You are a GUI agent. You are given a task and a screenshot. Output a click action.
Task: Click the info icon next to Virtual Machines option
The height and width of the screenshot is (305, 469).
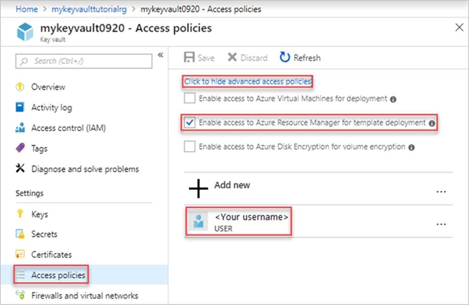pos(393,99)
